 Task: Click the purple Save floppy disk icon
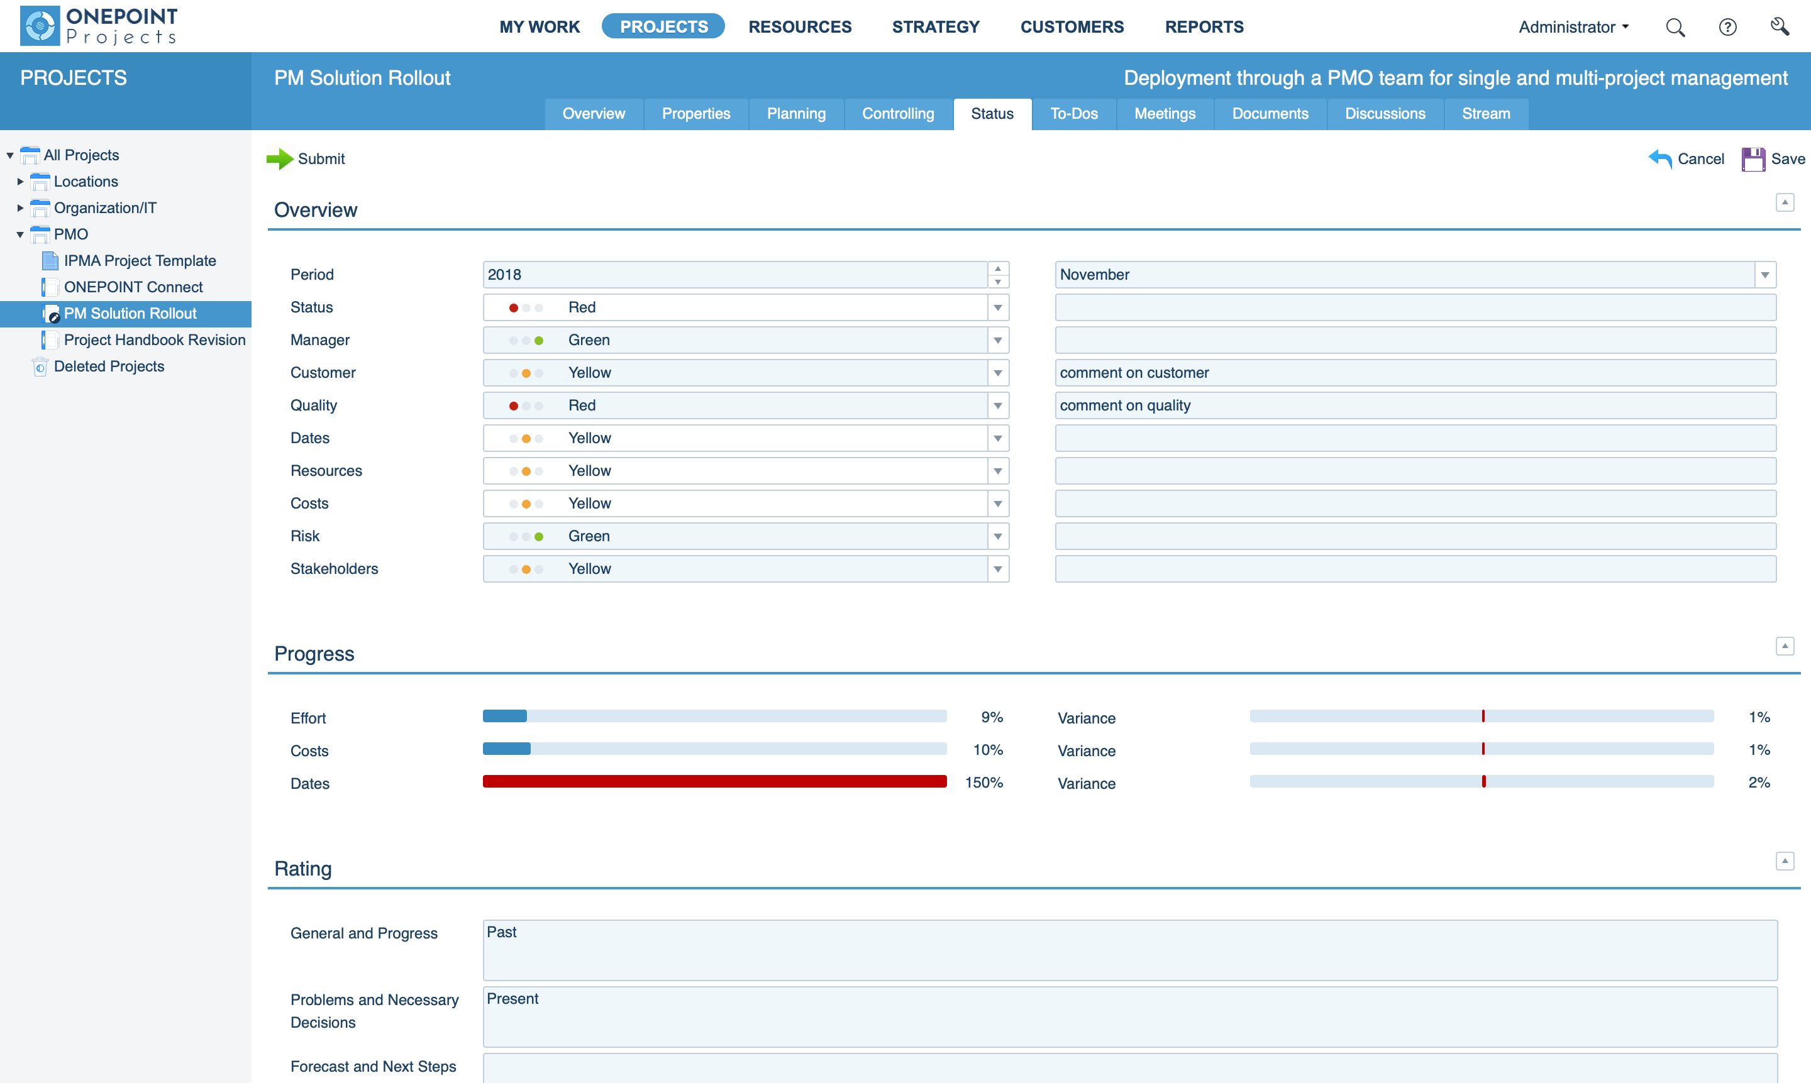pos(1753,159)
